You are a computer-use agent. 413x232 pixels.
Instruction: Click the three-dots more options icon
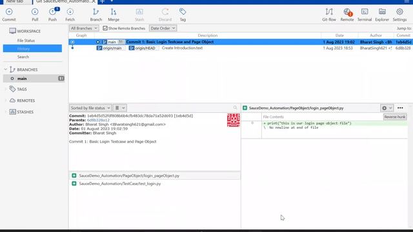(x=400, y=108)
